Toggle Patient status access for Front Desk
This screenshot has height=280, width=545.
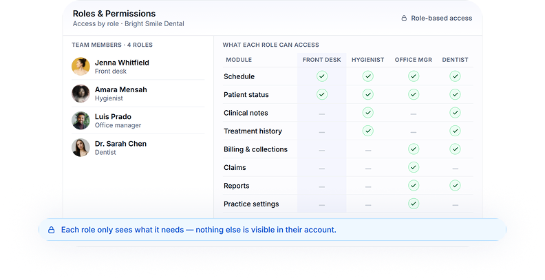tap(322, 94)
